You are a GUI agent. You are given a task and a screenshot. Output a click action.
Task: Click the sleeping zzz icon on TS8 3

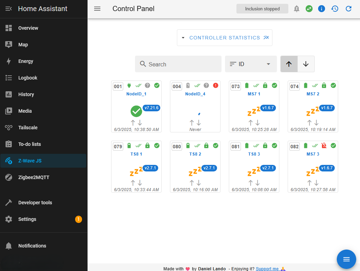point(254,171)
